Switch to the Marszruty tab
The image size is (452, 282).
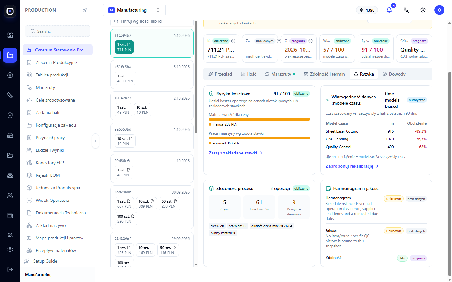[280, 74]
